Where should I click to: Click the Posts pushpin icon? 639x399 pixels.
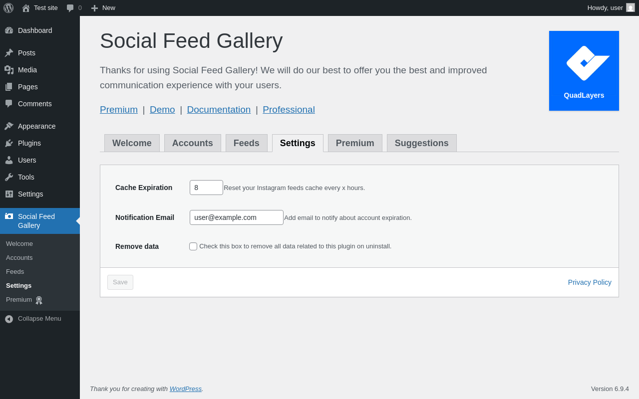[9, 53]
